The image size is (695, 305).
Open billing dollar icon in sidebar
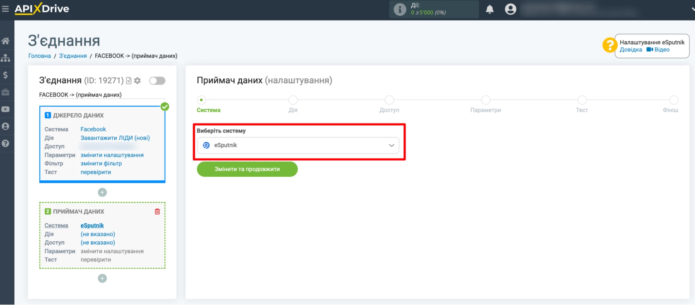[x=6, y=75]
